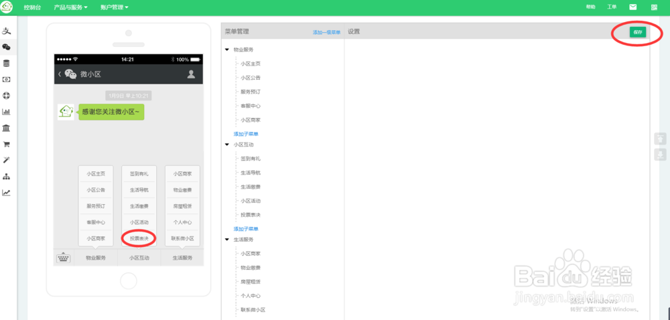Select 服务预订 in the menu management tree
Image resolution: width=670 pixels, height=320 pixels.
pos(251,92)
